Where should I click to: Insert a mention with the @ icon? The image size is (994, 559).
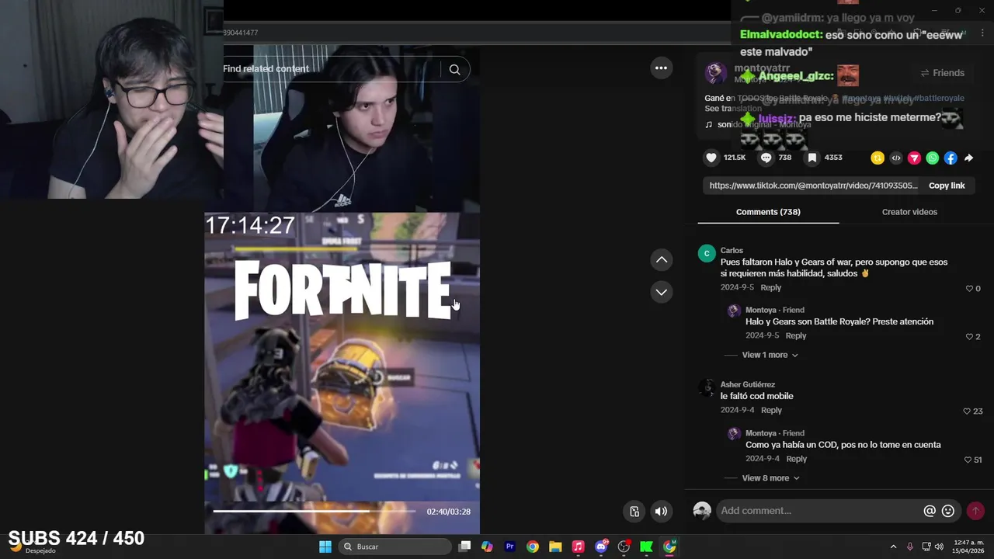(930, 511)
